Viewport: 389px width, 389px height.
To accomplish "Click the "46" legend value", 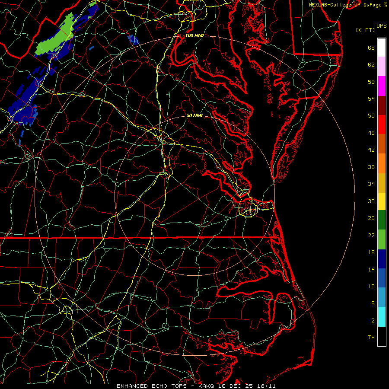I will click(x=371, y=133).
